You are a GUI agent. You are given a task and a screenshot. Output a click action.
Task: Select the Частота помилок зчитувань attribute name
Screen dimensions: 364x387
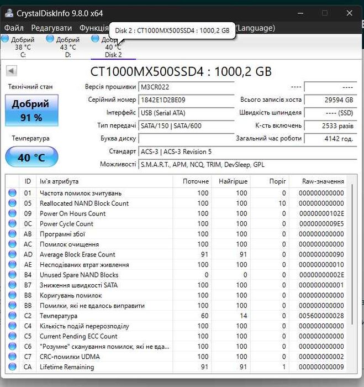tap(81, 193)
